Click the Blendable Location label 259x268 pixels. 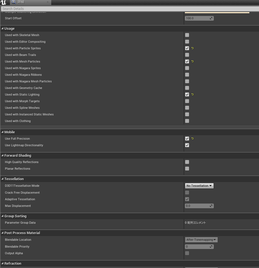(18, 240)
